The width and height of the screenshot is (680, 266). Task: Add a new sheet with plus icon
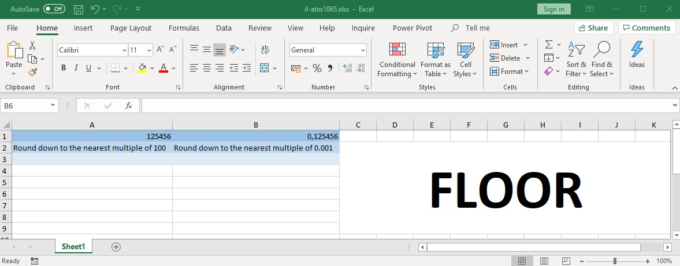tap(116, 246)
